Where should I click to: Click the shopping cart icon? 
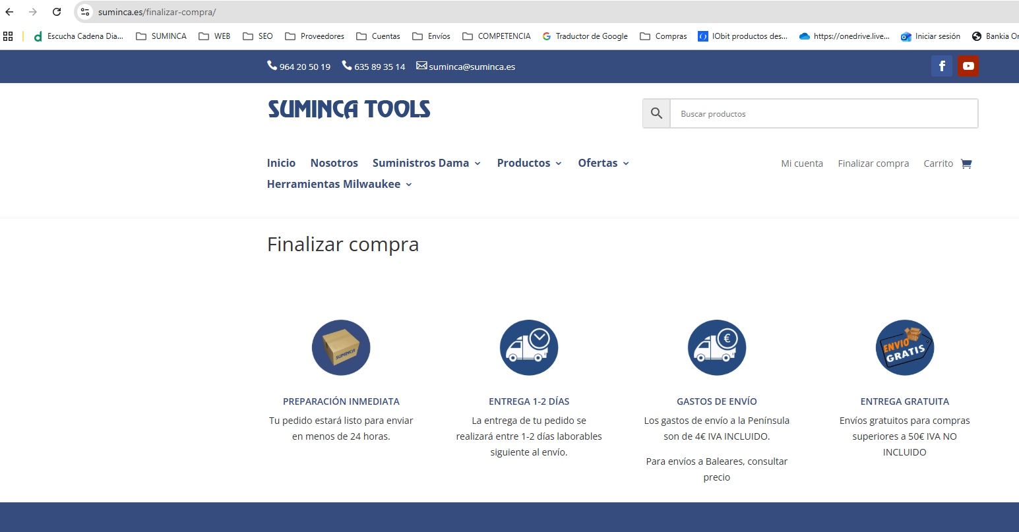(966, 163)
